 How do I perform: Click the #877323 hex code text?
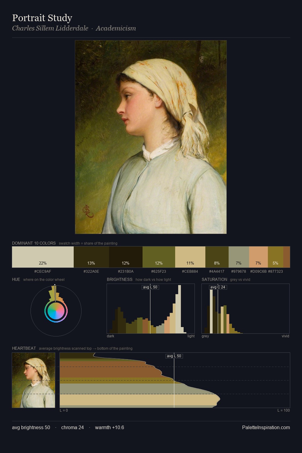[275, 271]
